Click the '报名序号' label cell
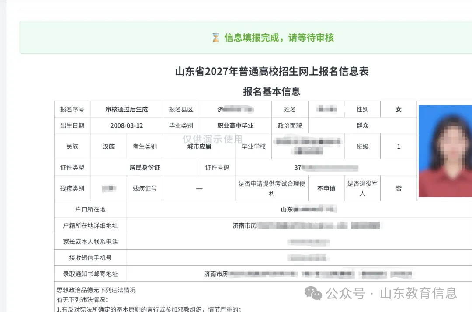 click(72, 109)
